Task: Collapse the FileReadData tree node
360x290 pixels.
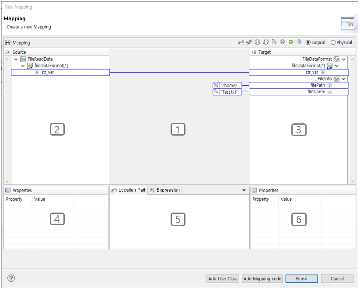Action: point(16,59)
